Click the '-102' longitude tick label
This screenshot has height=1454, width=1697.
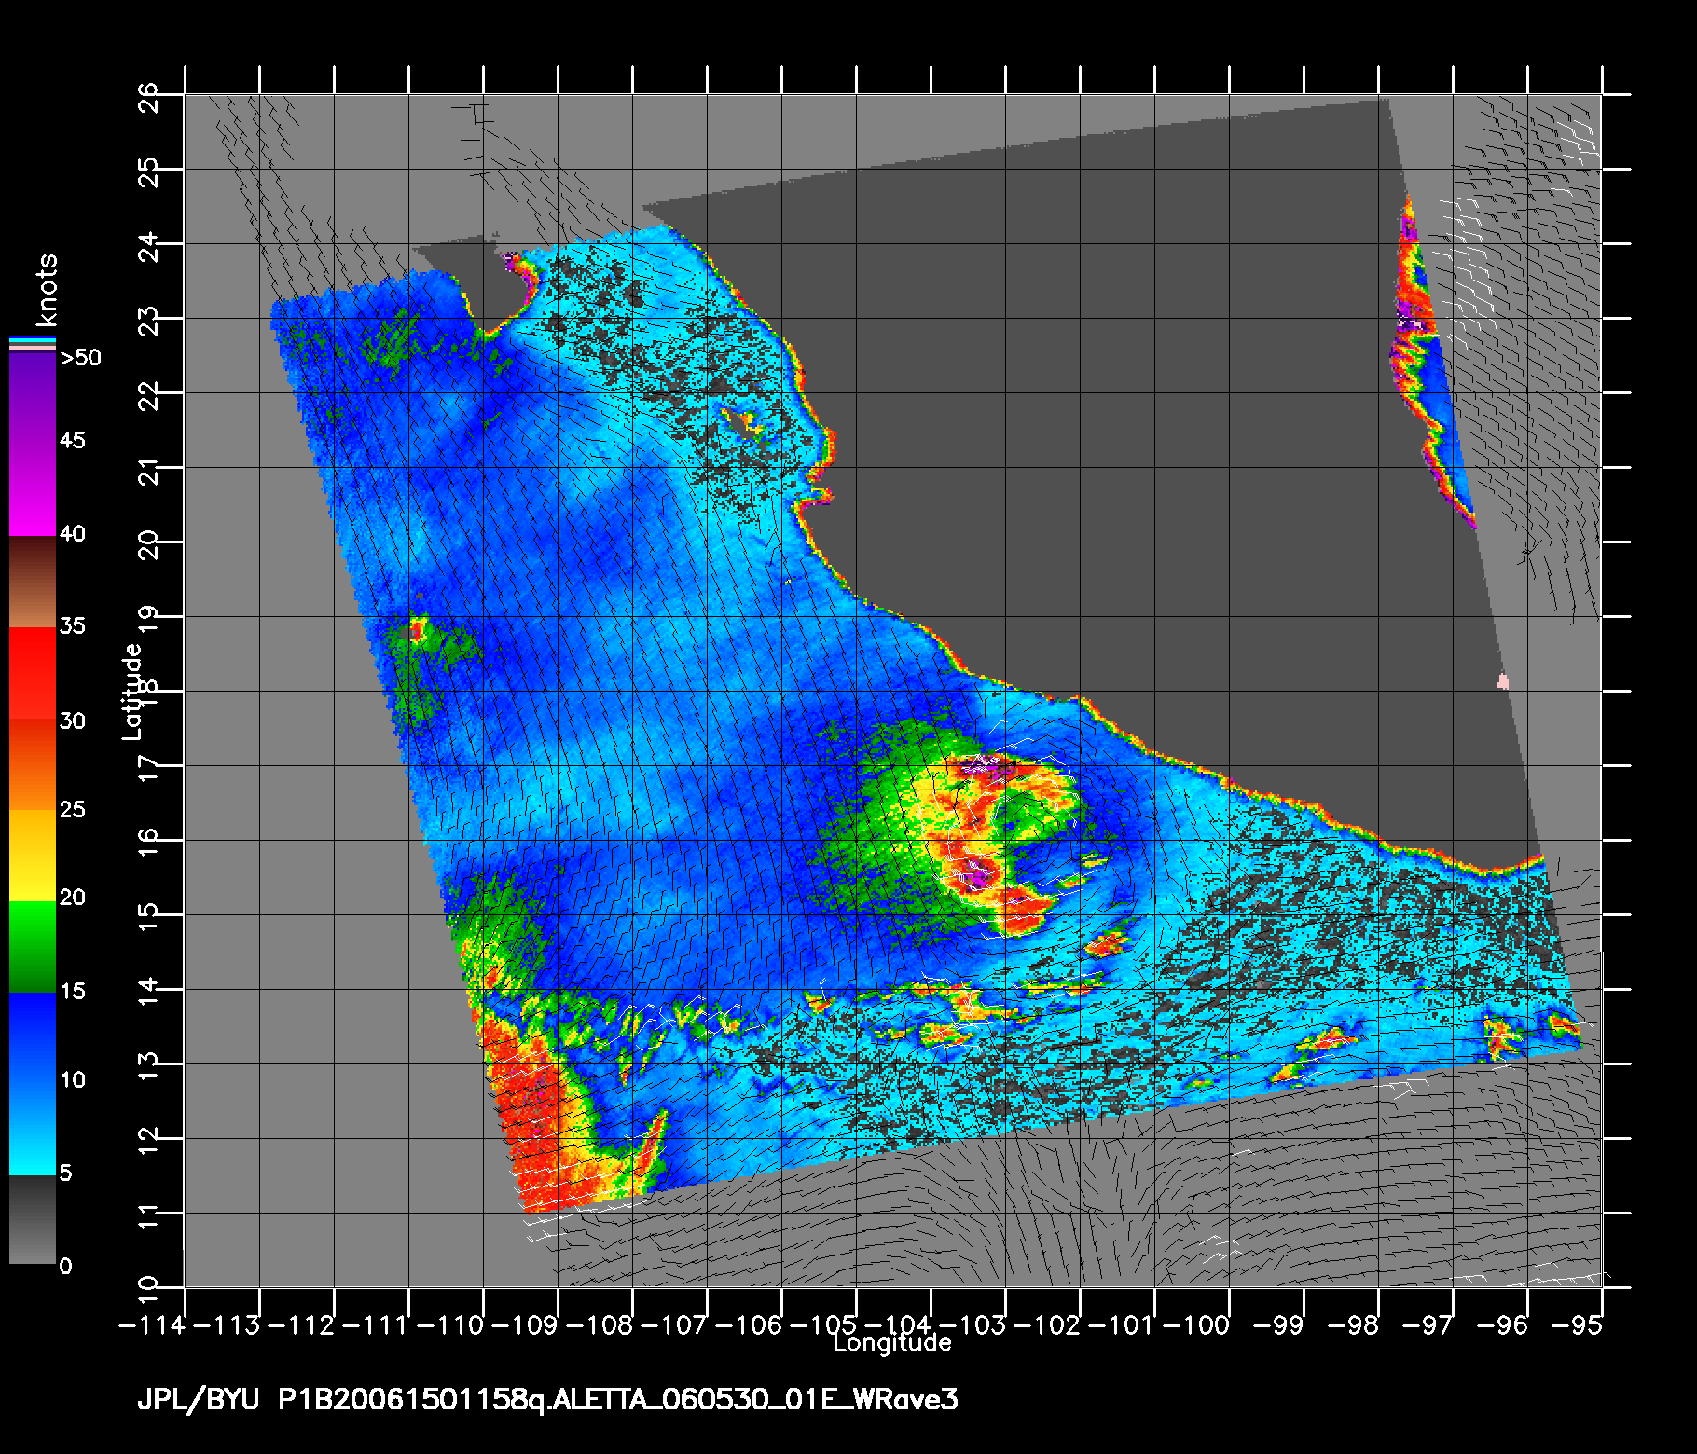[x=1048, y=1325]
